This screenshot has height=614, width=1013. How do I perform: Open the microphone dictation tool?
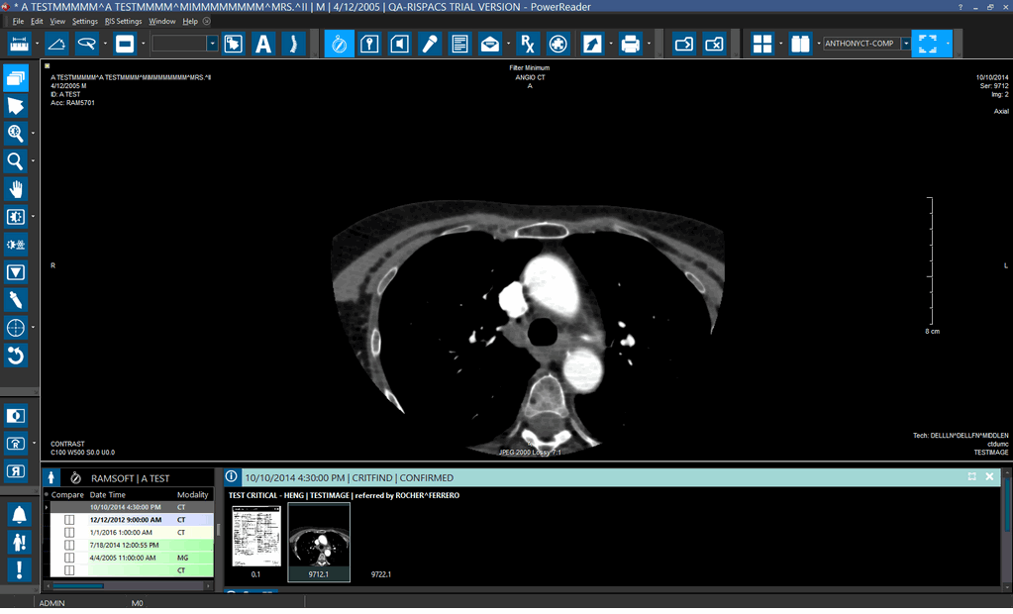click(430, 44)
